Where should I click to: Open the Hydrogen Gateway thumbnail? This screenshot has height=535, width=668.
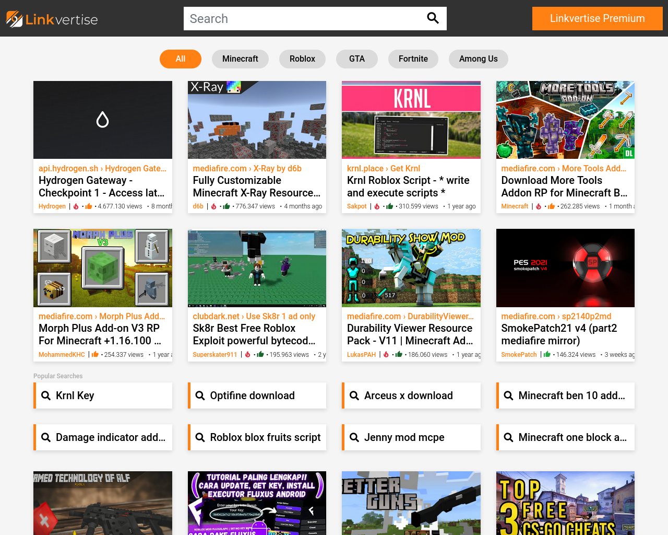(x=103, y=120)
